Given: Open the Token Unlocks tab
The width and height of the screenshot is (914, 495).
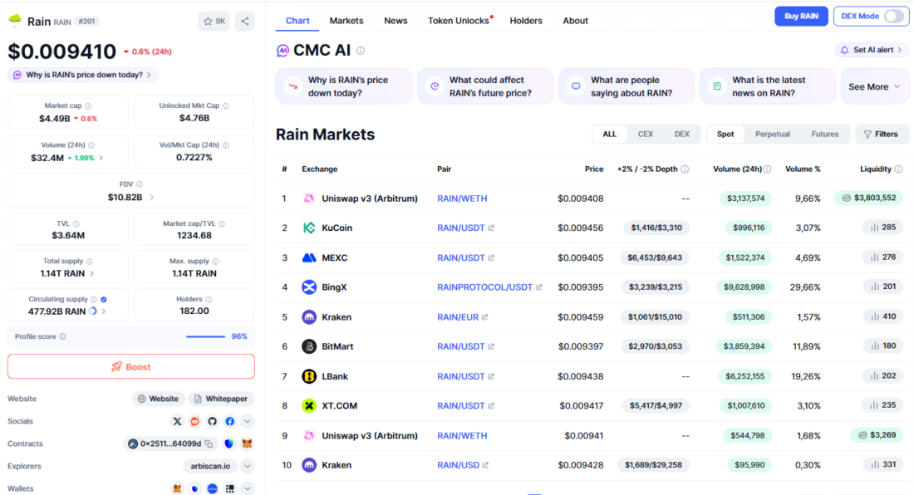Looking at the screenshot, I should [x=459, y=21].
